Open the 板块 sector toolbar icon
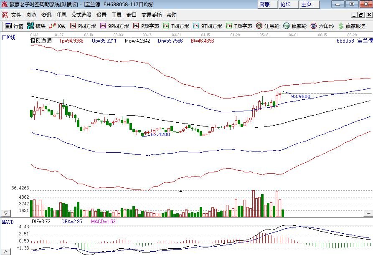Image resolution: width=373 pixels, height=255 pixels. coord(36,26)
